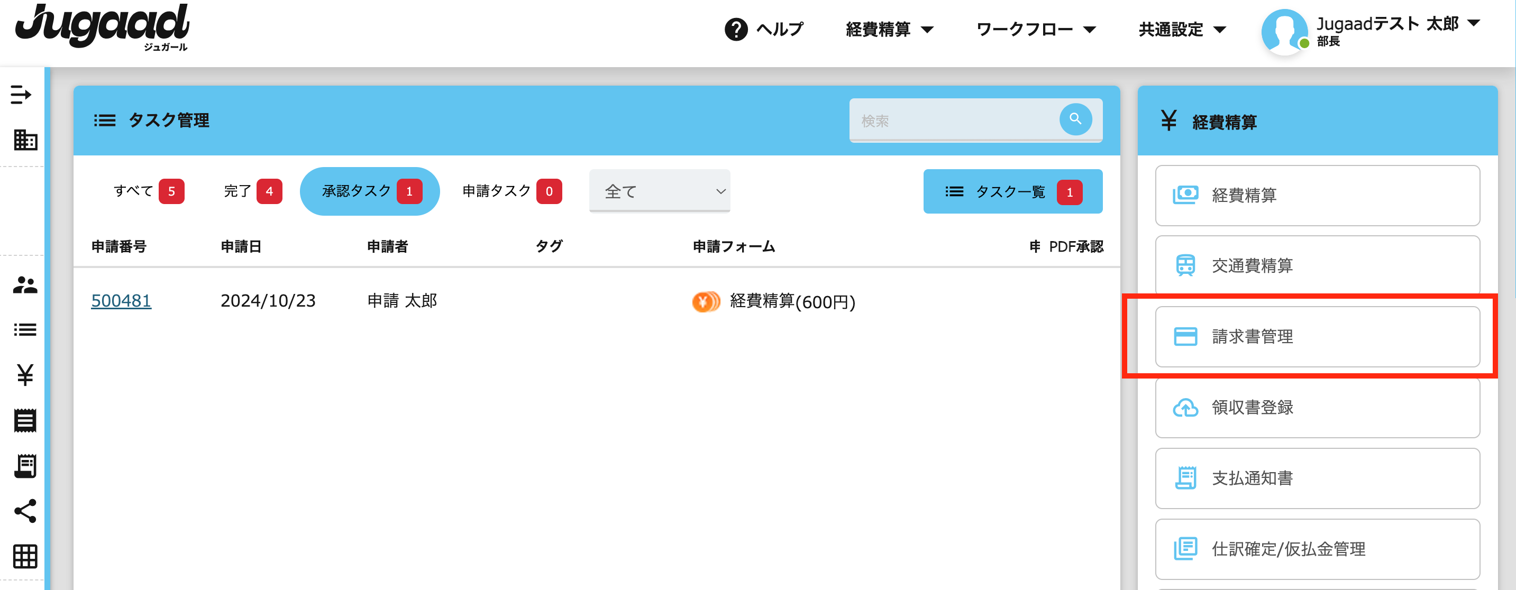This screenshot has width=1516, height=590.
Task: Open the 支払通知書 button label
Action: click(1252, 477)
